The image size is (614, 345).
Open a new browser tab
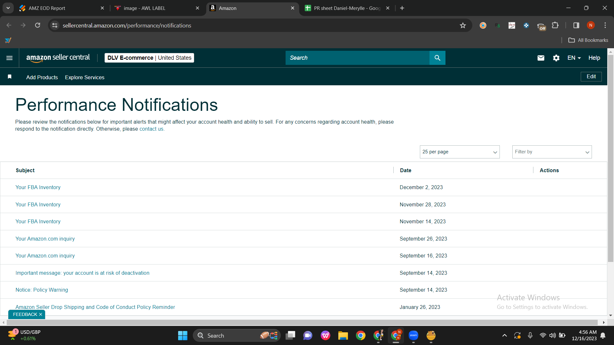[402, 8]
